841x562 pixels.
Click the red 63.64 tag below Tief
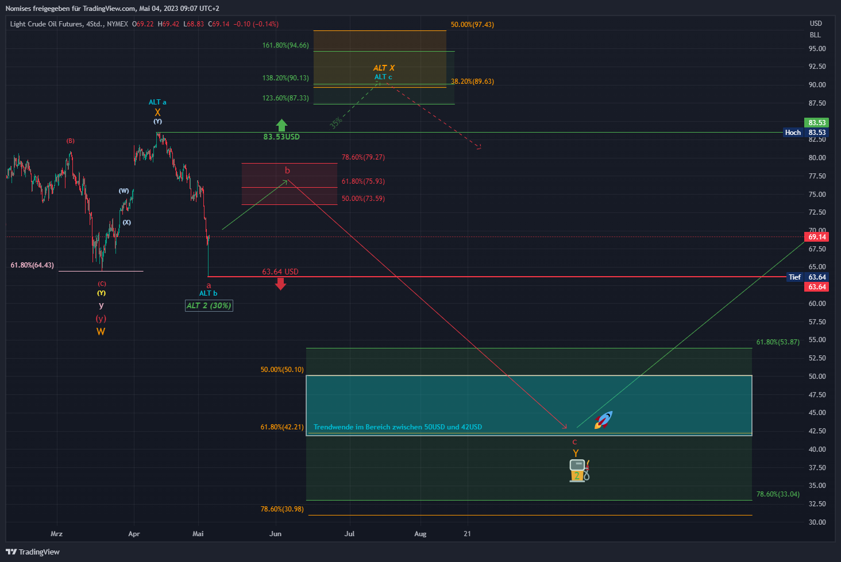(817, 287)
